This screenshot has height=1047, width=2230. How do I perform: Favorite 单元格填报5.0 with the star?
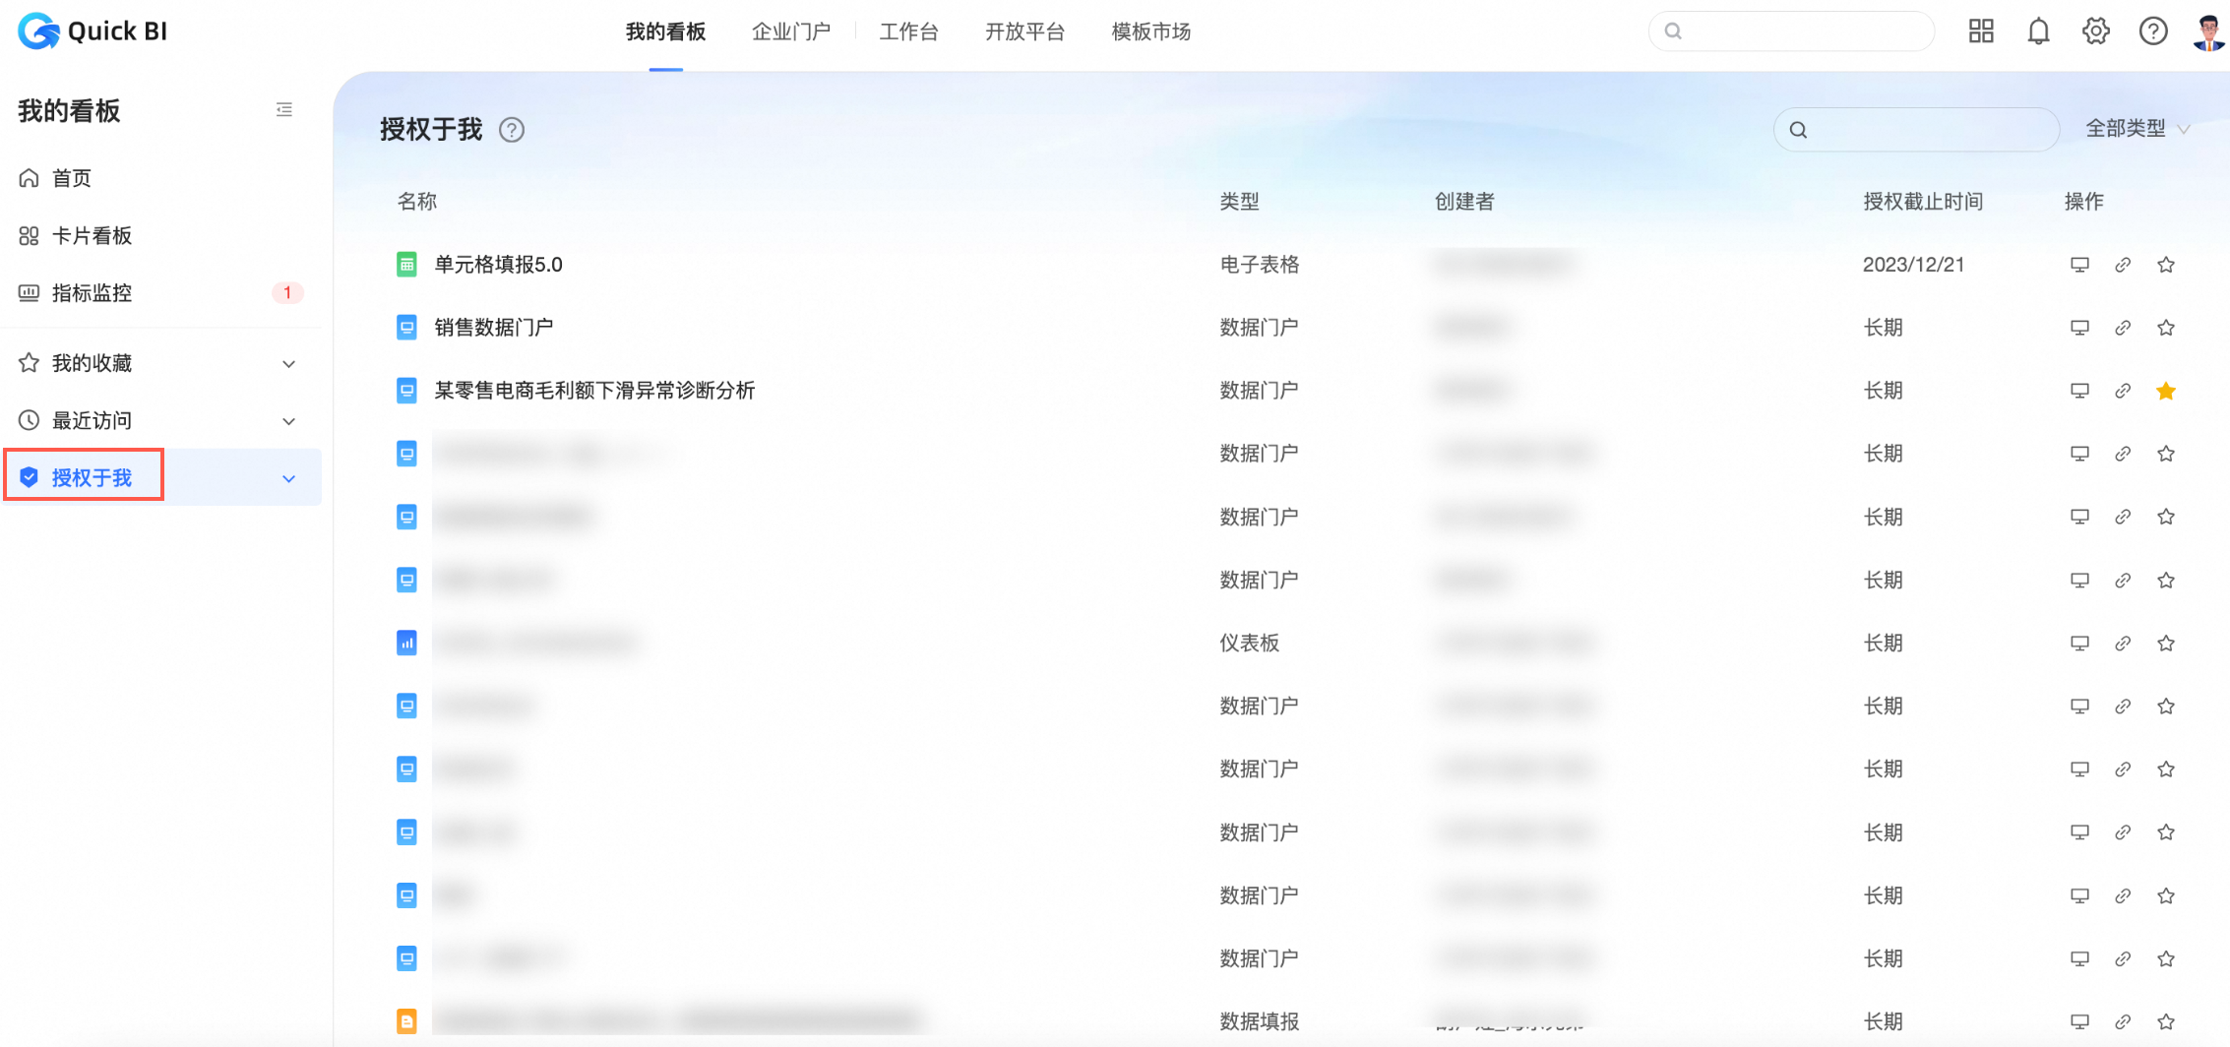(x=2166, y=265)
